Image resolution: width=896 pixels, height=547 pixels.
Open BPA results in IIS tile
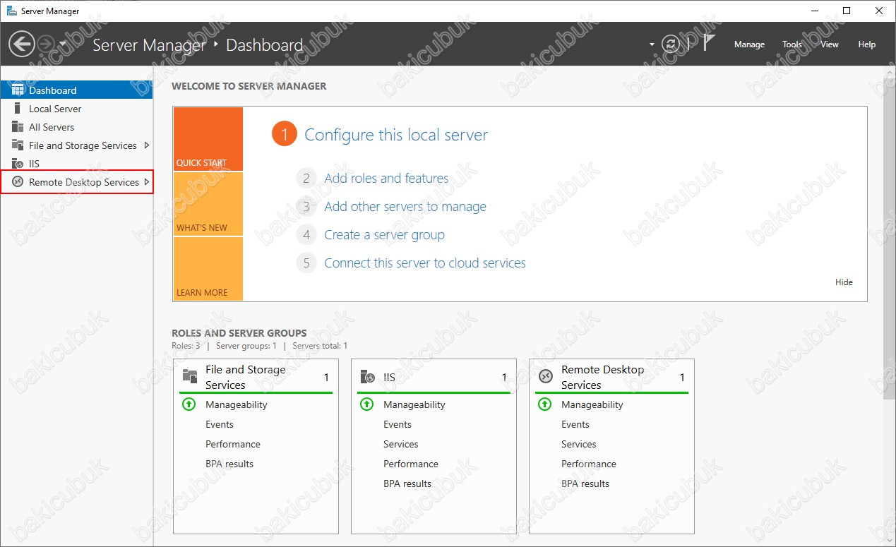click(407, 483)
